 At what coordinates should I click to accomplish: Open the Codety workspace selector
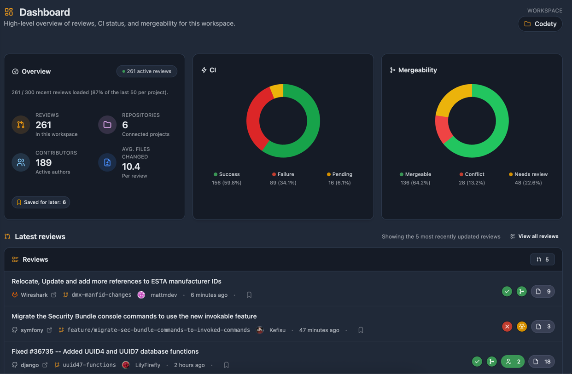pos(540,23)
